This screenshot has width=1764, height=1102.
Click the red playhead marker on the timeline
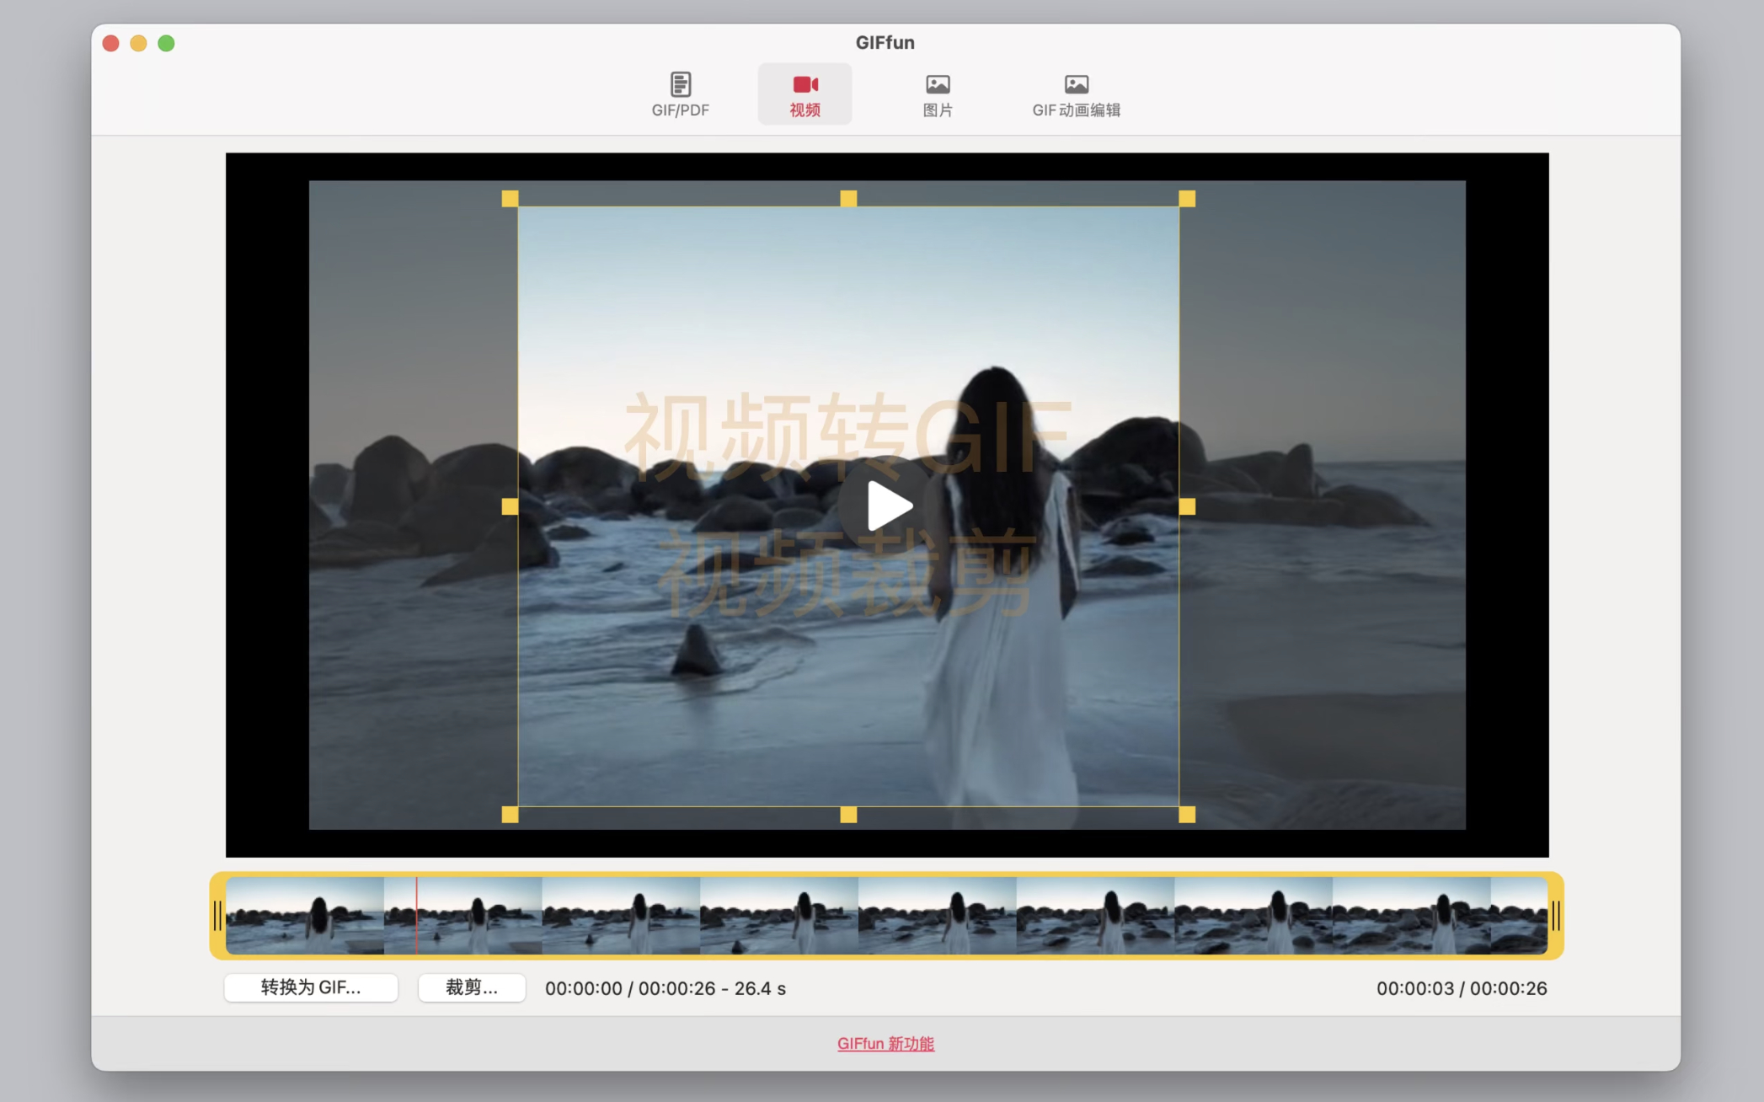[x=416, y=916]
